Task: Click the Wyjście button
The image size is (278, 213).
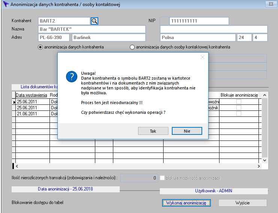Action: (x=242, y=203)
